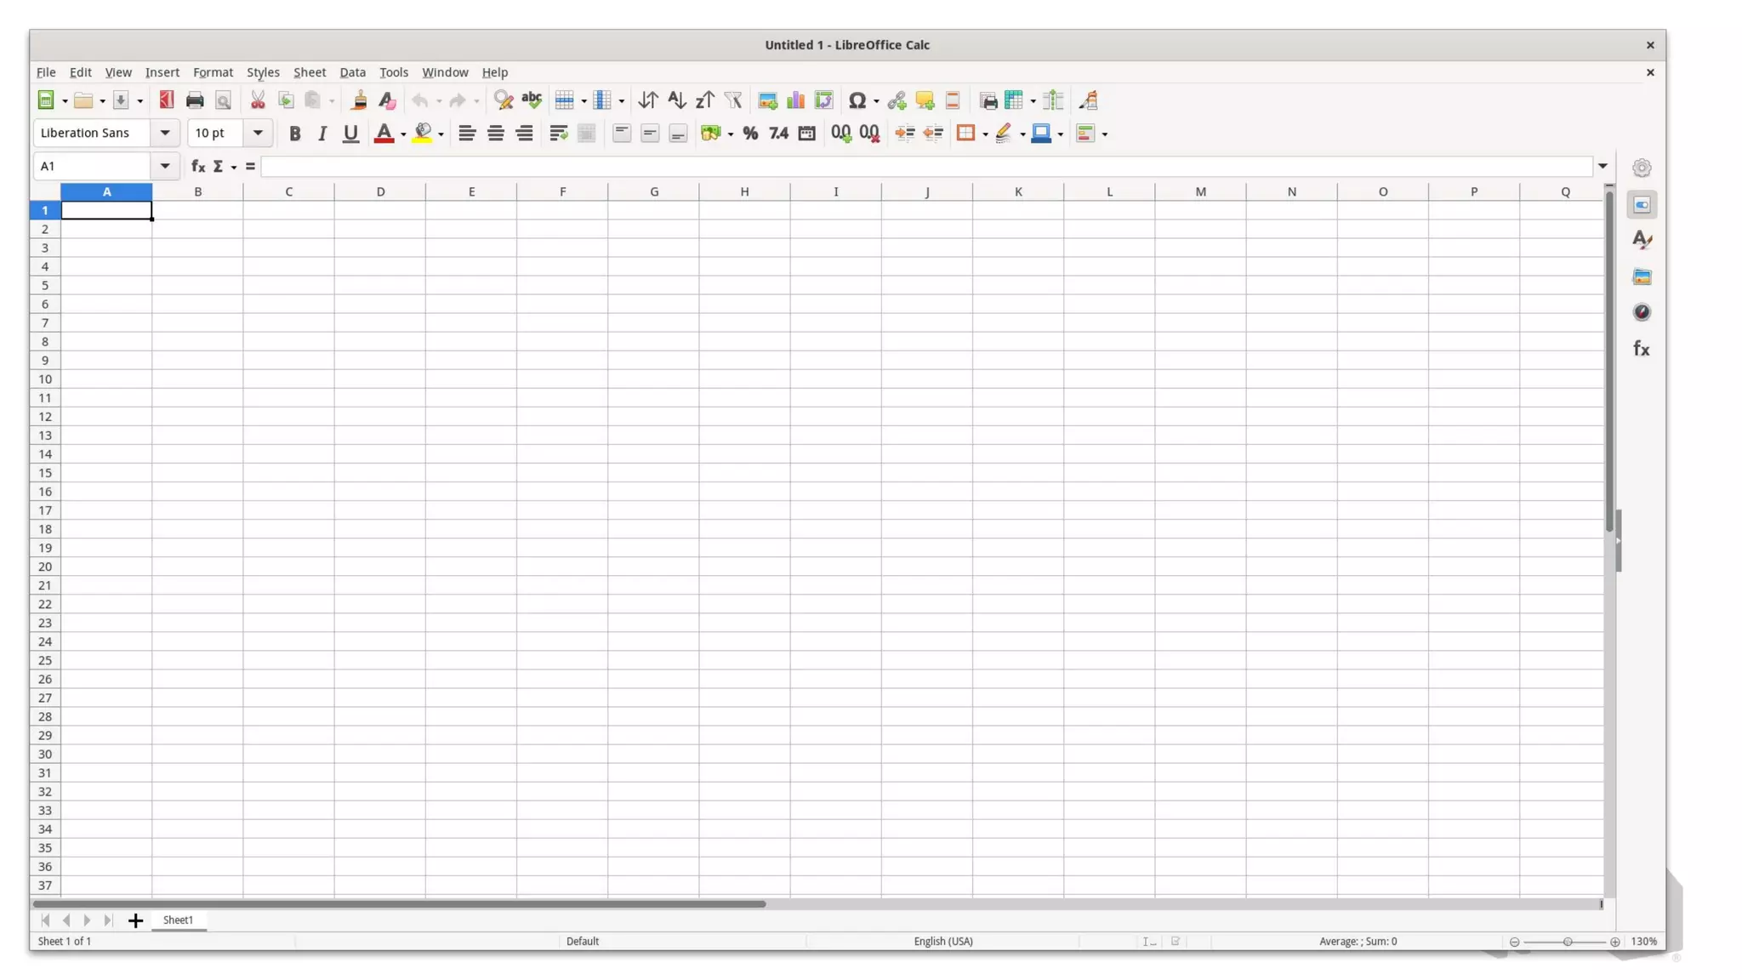Expand the Name Box dropdown arrow
Viewport: 1742px width, 980px height.
point(165,166)
